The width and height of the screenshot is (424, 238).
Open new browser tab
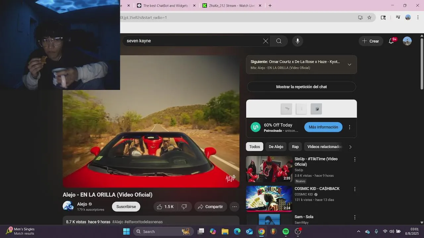click(270, 6)
